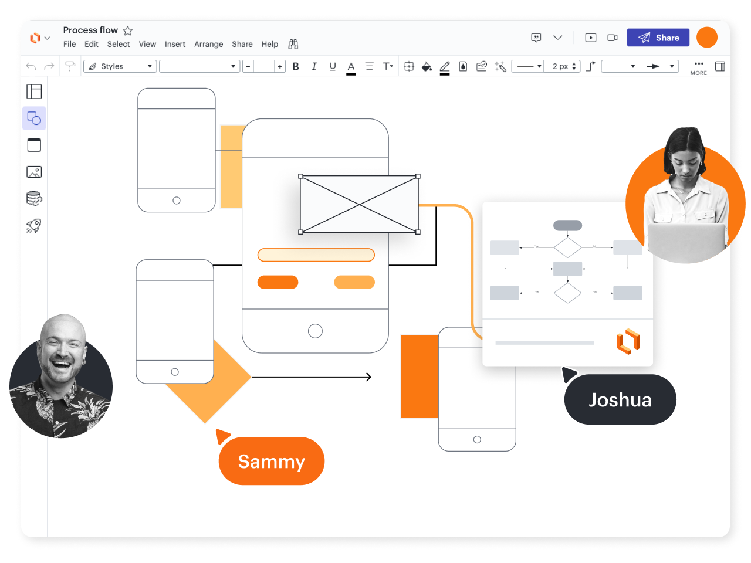The image size is (751, 563).
Task: Open the line style dropdown
Action: (x=527, y=66)
